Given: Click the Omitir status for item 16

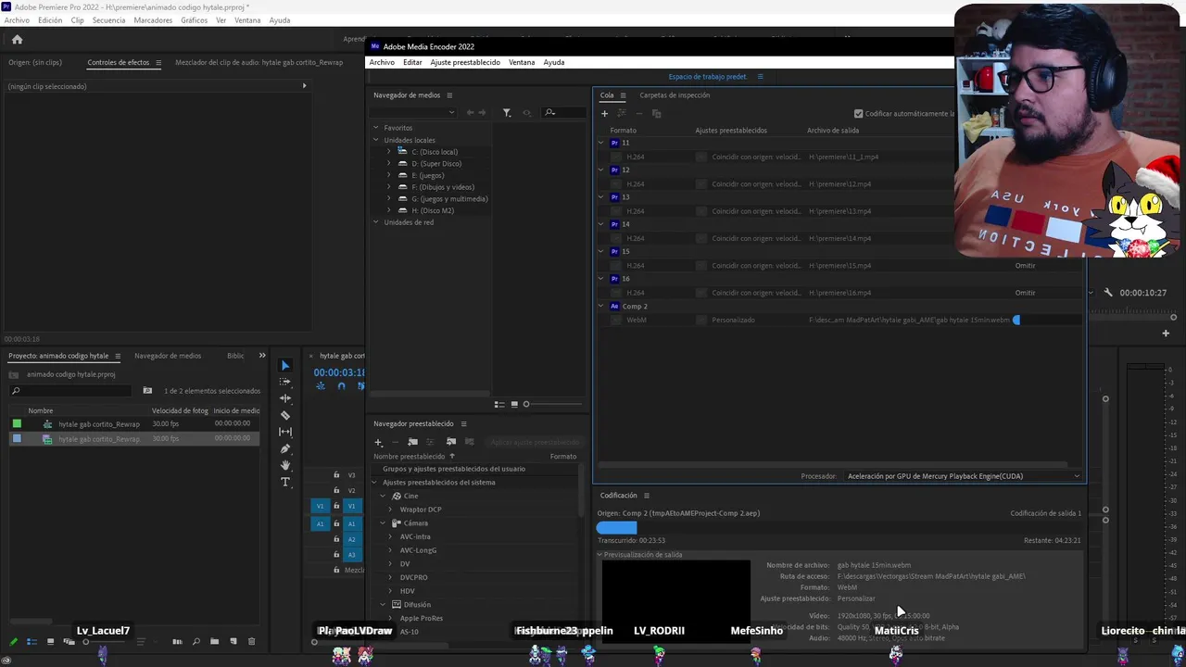Looking at the screenshot, I should coord(1025,293).
